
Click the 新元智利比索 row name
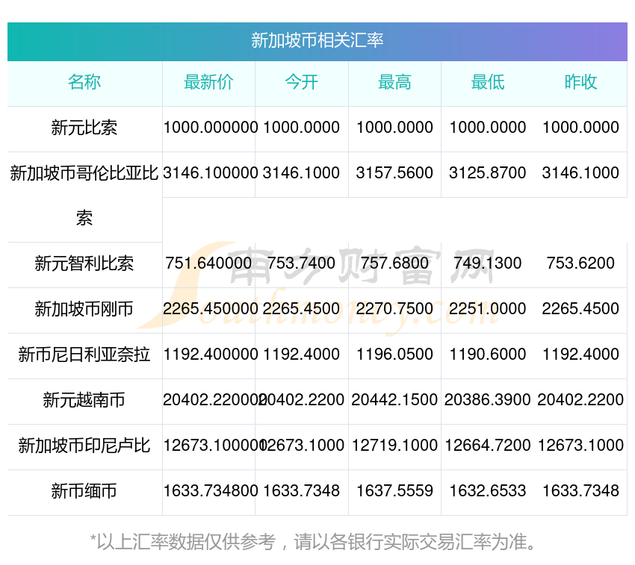[x=84, y=263]
